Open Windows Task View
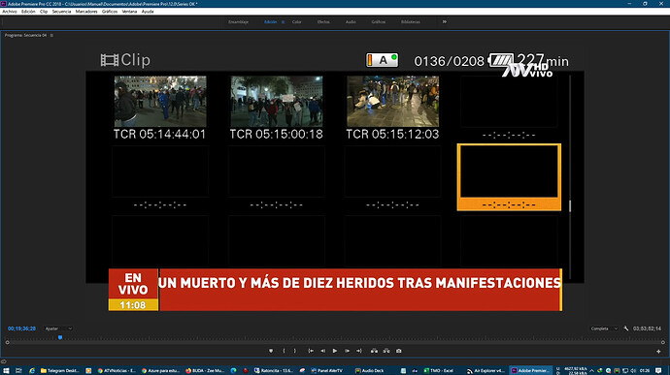 18,371
